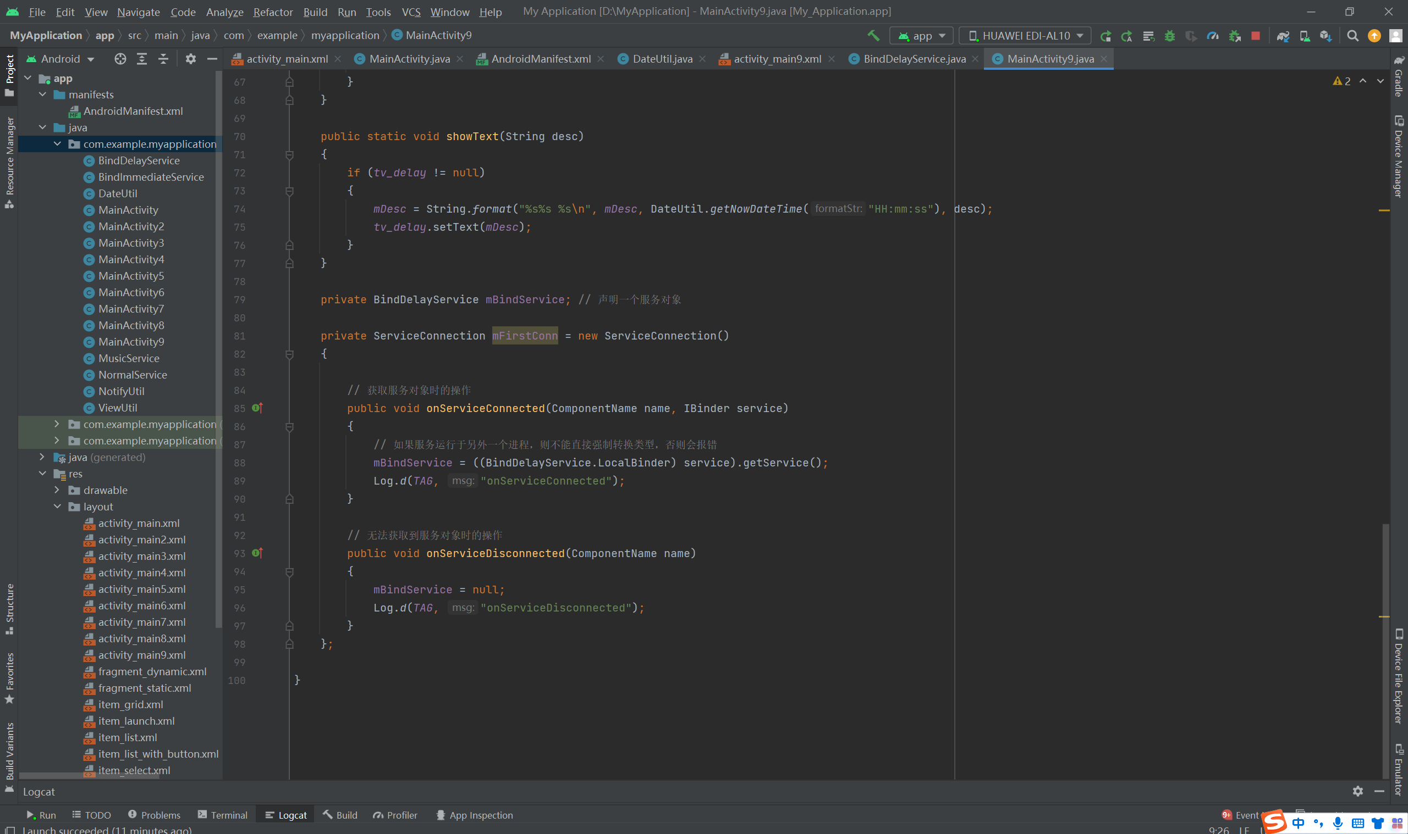Toggle the Gradle side panel

tap(1399, 76)
